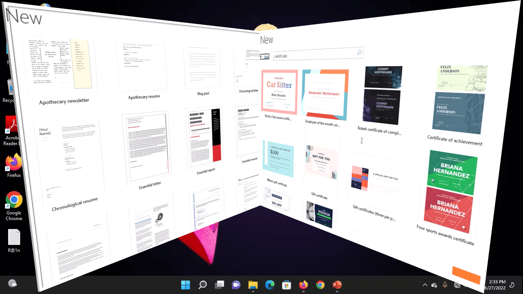Open Microsoft Store from taskbar
The height and width of the screenshot is (294, 523).
(x=286, y=285)
